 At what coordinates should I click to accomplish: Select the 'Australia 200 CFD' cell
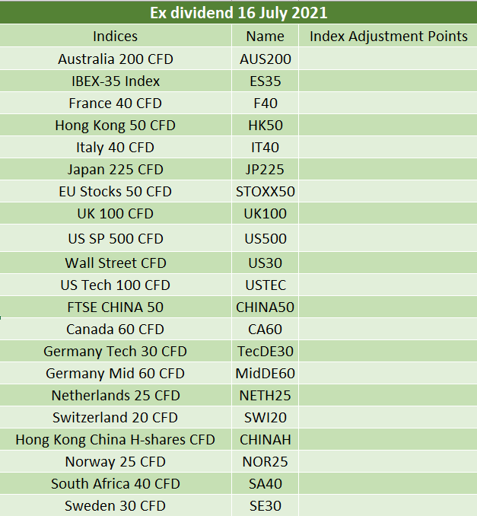click(x=116, y=59)
